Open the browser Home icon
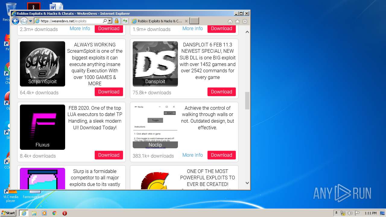 click(230, 21)
